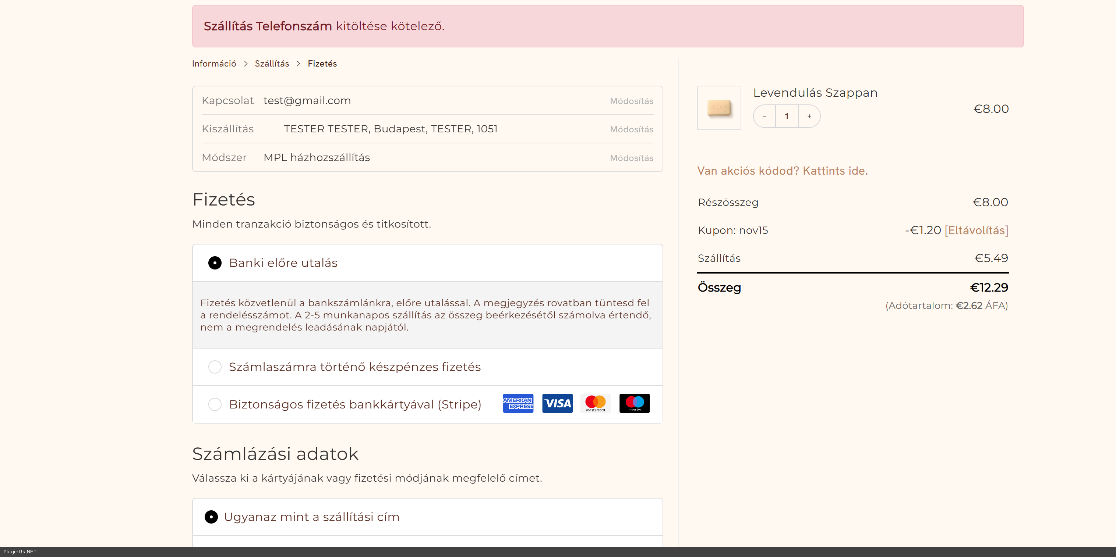
Task: Click the quantity input field
Action: 786,116
